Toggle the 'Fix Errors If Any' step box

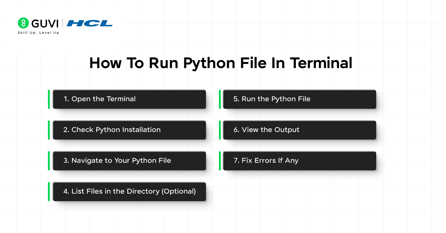299,161
